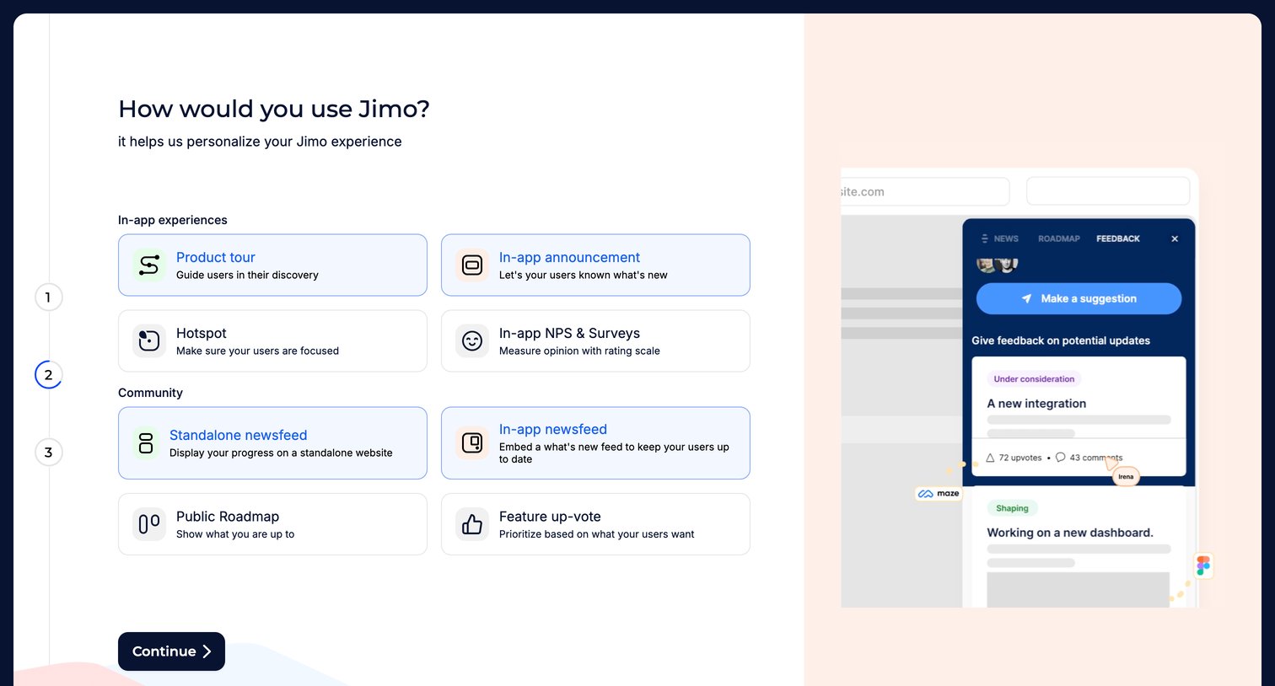Click the In-app announcement icon

[x=472, y=265]
